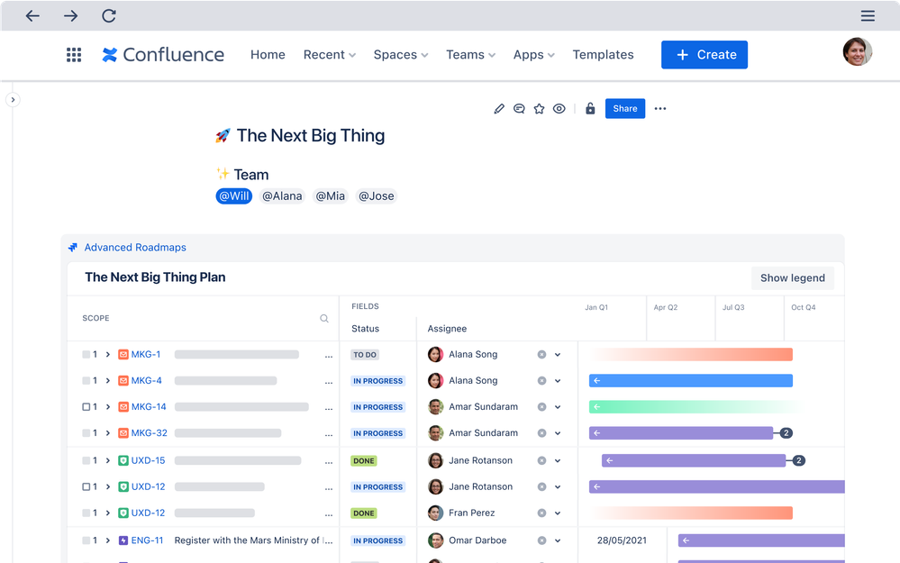
Task: Click the @Will mention
Action: (233, 196)
